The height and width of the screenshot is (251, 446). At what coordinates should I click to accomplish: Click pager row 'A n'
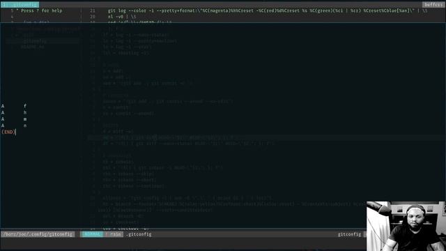pos(14,125)
